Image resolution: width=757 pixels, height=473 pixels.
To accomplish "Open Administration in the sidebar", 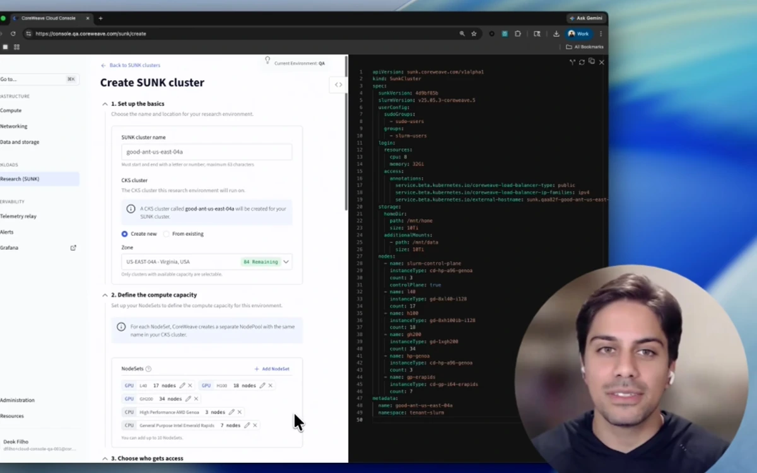I will (x=18, y=400).
